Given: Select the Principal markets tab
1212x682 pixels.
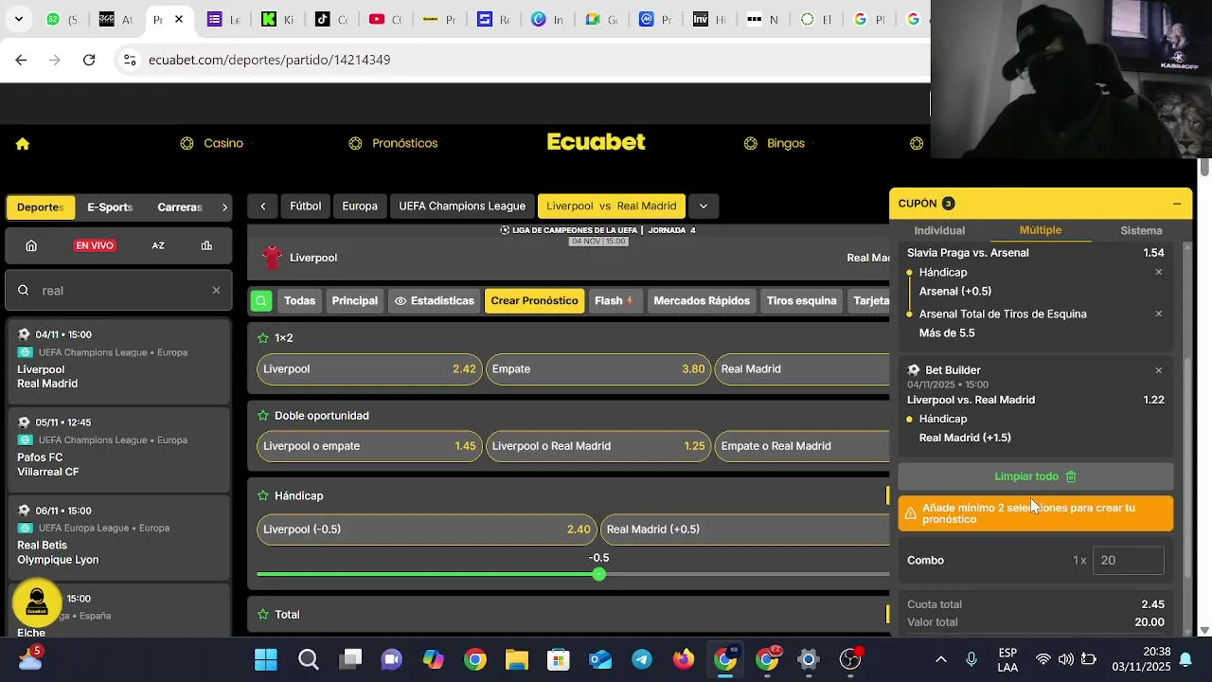Looking at the screenshot, I should tap(355, 301).
